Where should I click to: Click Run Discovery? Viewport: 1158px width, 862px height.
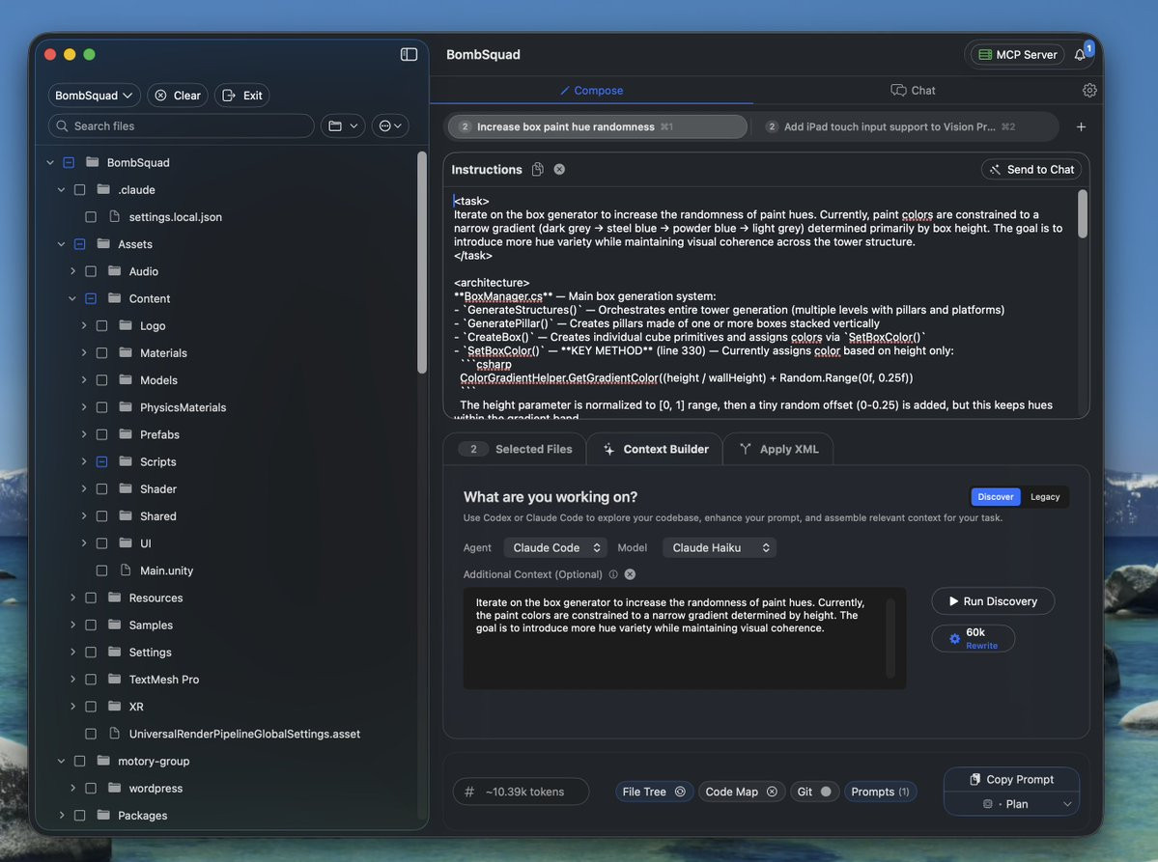(993, 601)
